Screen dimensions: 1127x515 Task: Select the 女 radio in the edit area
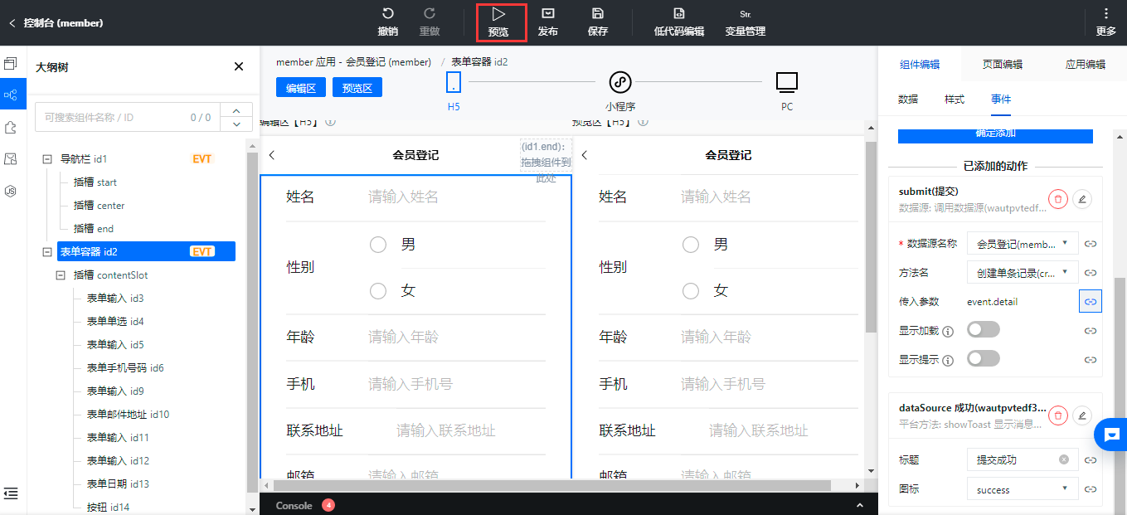pyautogui.click(x=378, y=291)
